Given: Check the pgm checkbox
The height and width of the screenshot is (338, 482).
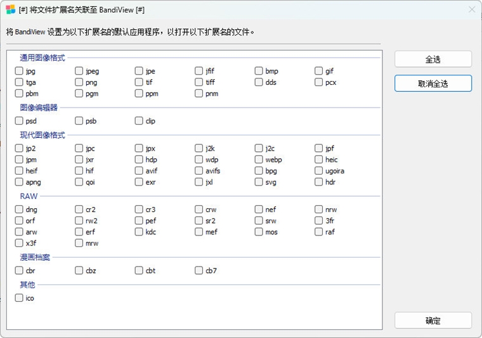Looking at the screenshot, I should tap(79, 93).
